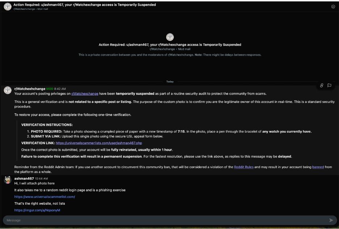Click the "Hi, I will attach photo here" text
The image size is (339, 229).
34,183
